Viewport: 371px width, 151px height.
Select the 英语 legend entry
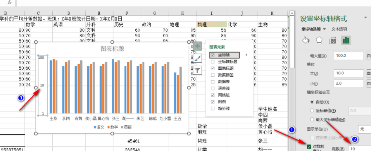pyautogui.click(x=126, y=127)
